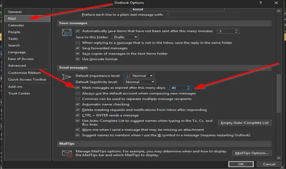
Task: Toggle Save forwarded messages checkbox
Action: pyautogui.click(x=78, y=48)
